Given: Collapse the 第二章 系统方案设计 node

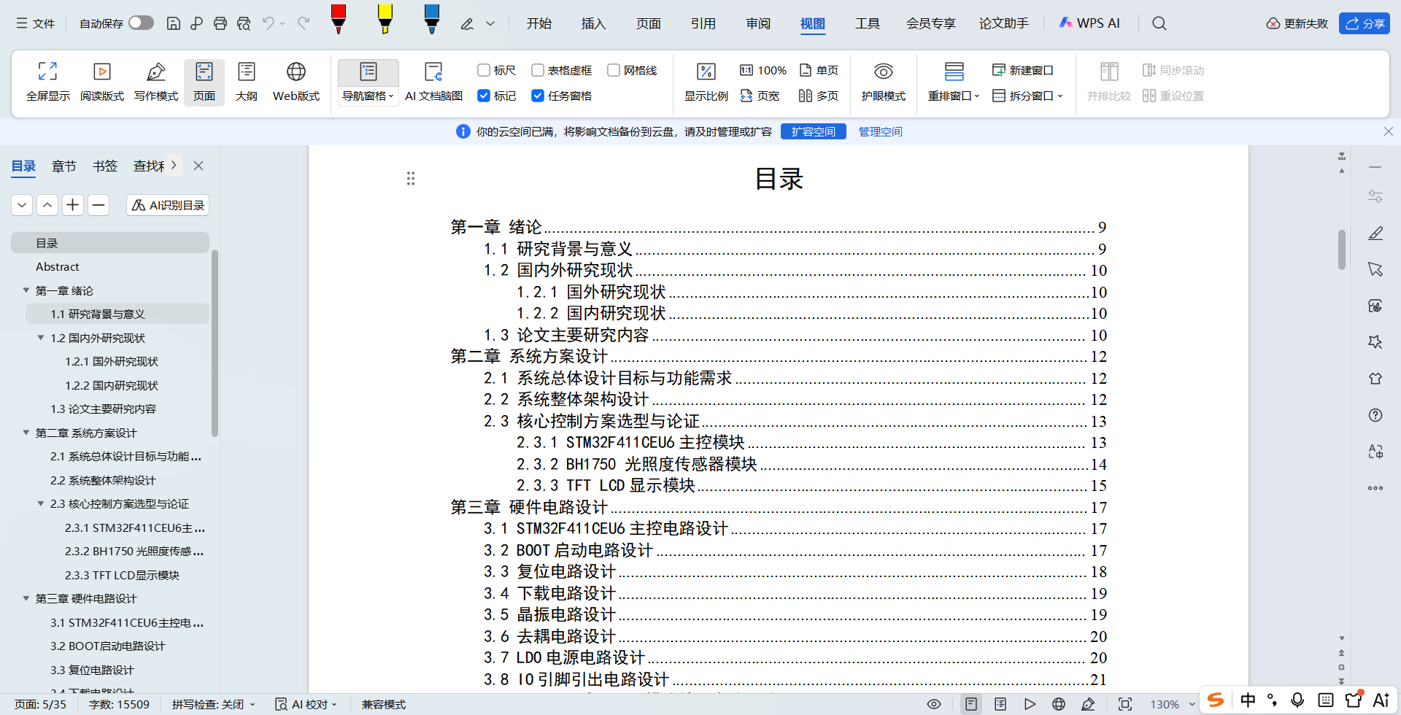Looking at the screenshot, I should [x=26, y=433].
